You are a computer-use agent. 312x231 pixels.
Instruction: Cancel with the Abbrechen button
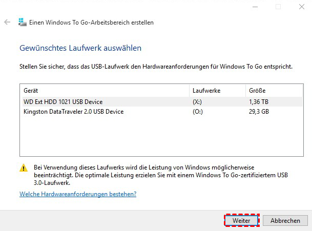(285, 220)
